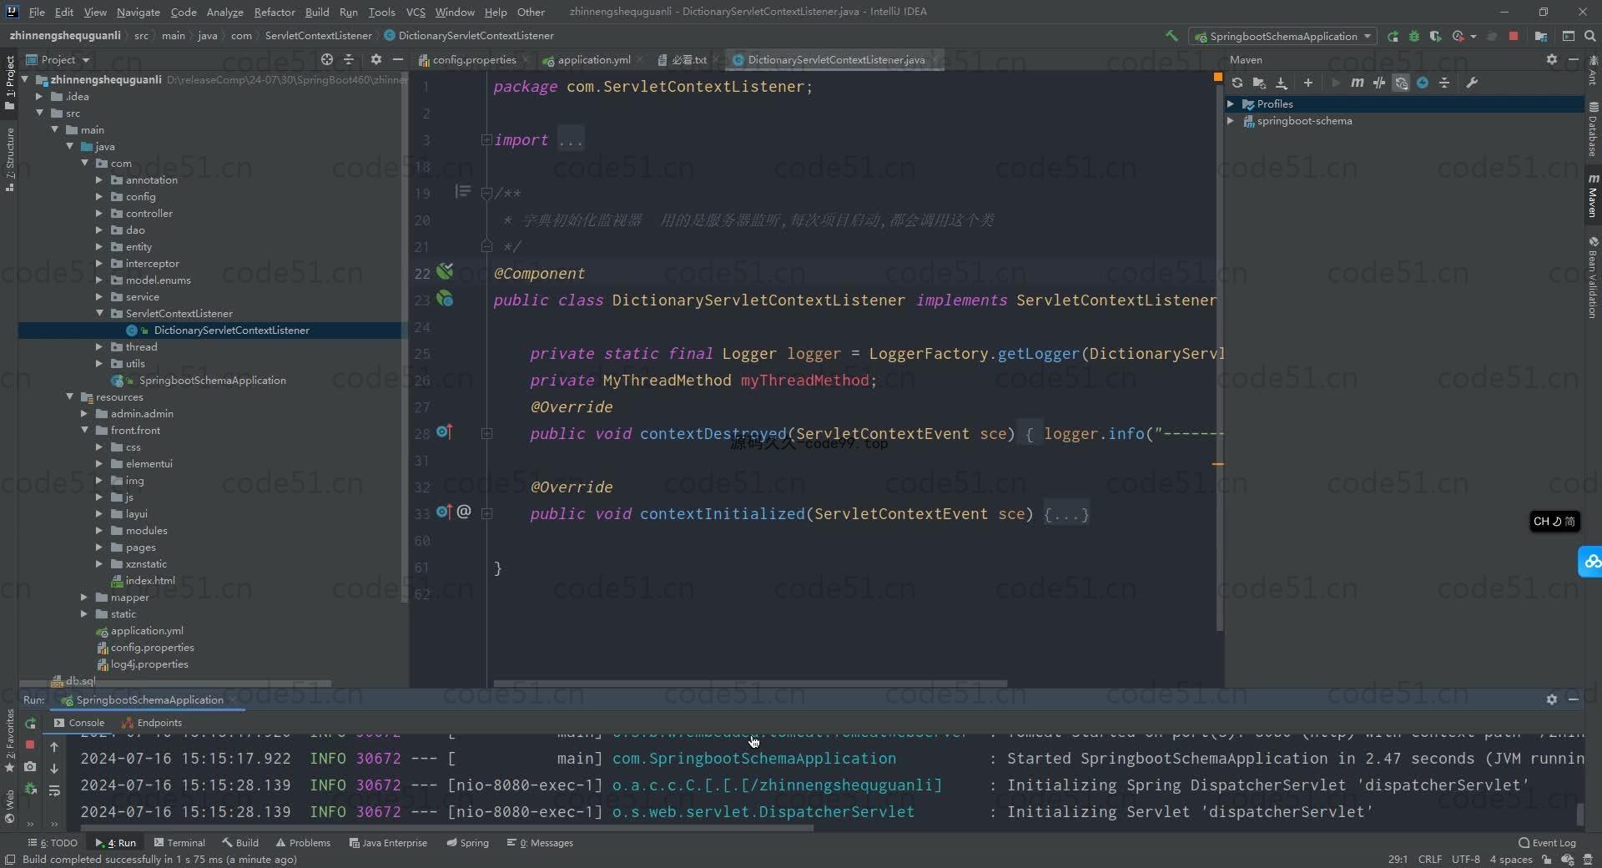1602x868 pixels.
Task: Open the Event Log
Action: [x=1548, y=842]
